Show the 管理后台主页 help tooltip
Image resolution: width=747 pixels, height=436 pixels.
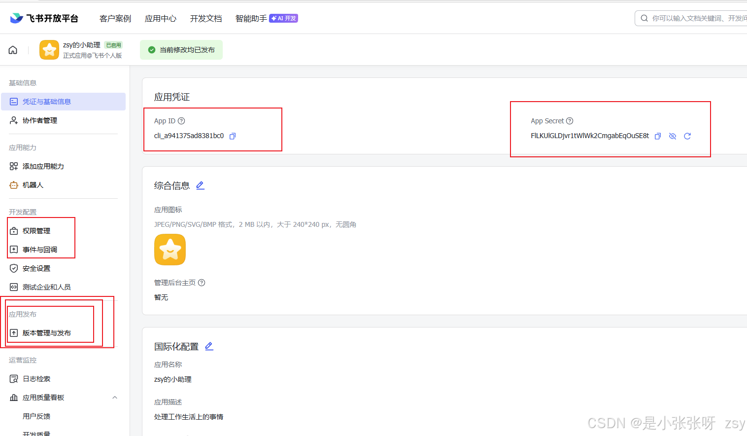202,283
